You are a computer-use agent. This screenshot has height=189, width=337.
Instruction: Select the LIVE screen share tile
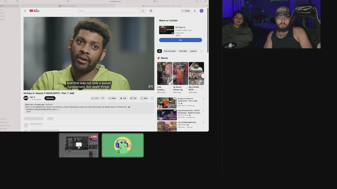pos(79,145)
